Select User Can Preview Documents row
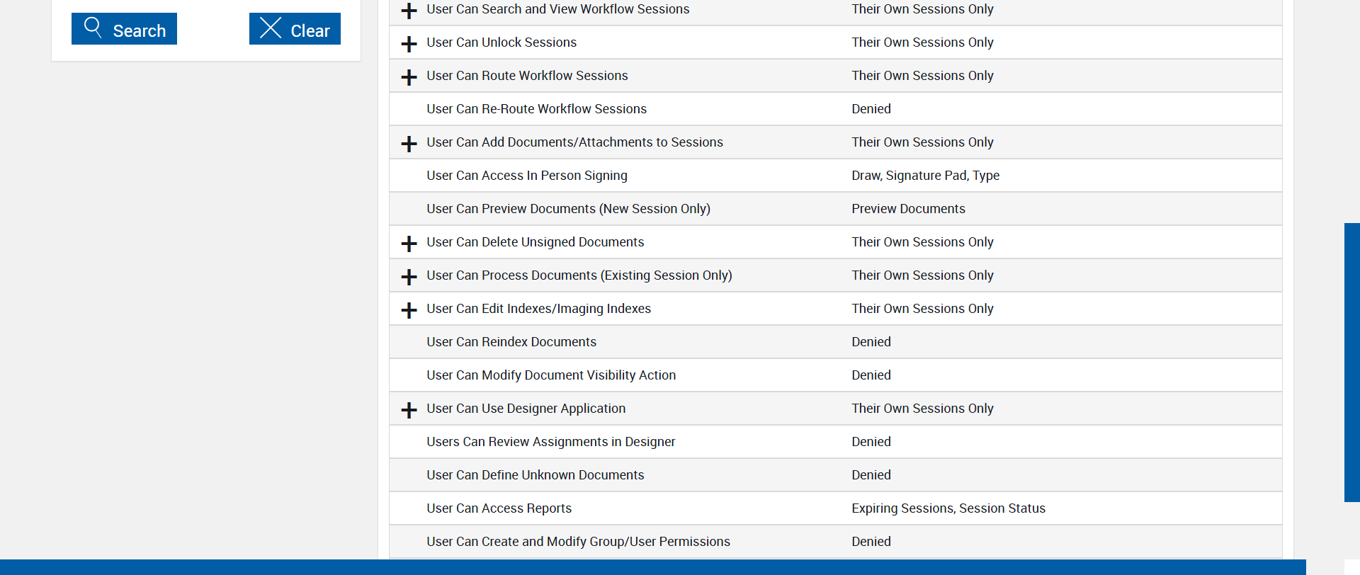This screenshot has width=1360, height=575. [568, 209]
